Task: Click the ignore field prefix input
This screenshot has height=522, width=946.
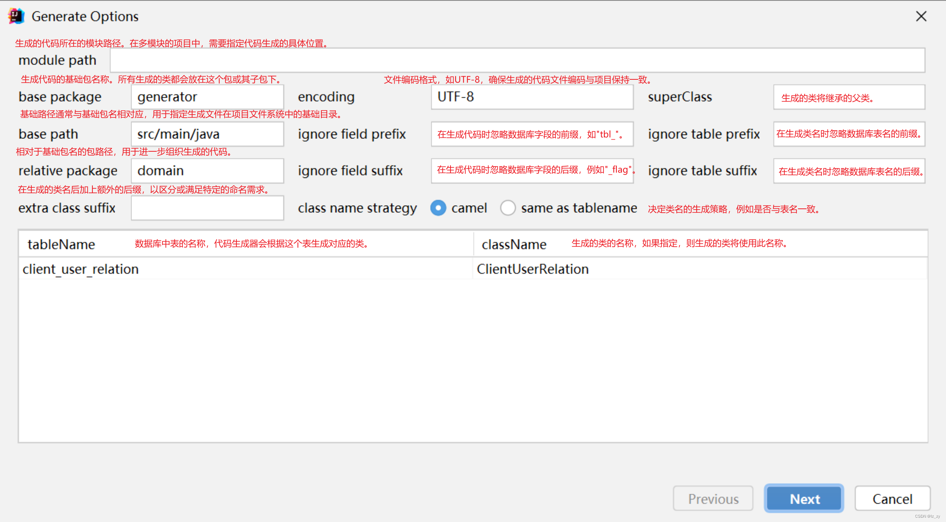Action: [x=532, y=134]
